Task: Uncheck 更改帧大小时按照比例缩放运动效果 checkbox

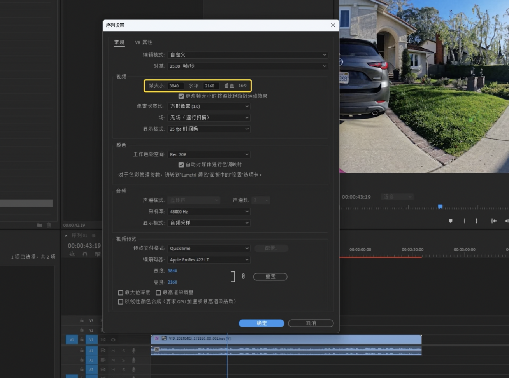Action: coord(181,96)
